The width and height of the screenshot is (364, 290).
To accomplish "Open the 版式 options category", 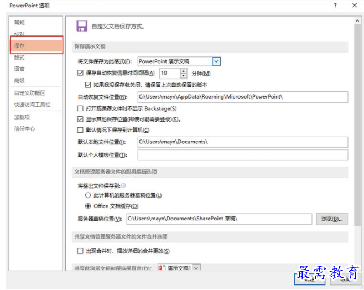I will [19, 58].
